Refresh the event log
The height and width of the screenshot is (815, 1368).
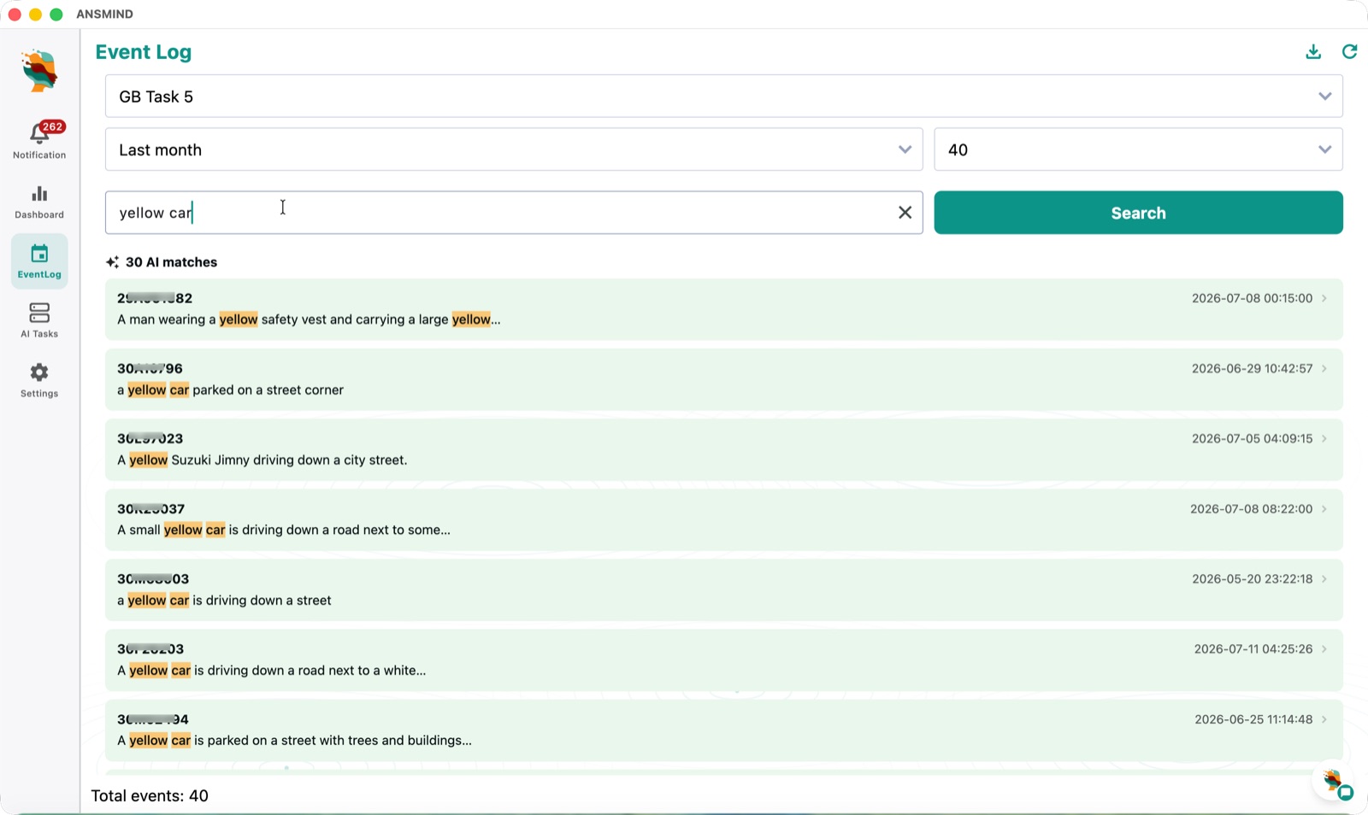coord(1349,52)
